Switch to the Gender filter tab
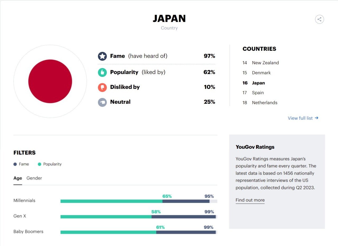The height and width of the screenshot is (246, 338). pyautogui.click(x=34, y=178)
